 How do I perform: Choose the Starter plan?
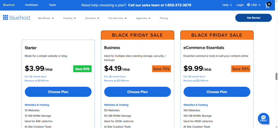58,92
